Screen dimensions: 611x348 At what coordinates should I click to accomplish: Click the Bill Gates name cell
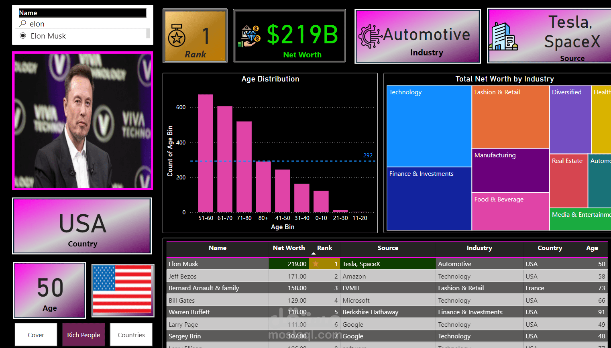tap(218, 300)
